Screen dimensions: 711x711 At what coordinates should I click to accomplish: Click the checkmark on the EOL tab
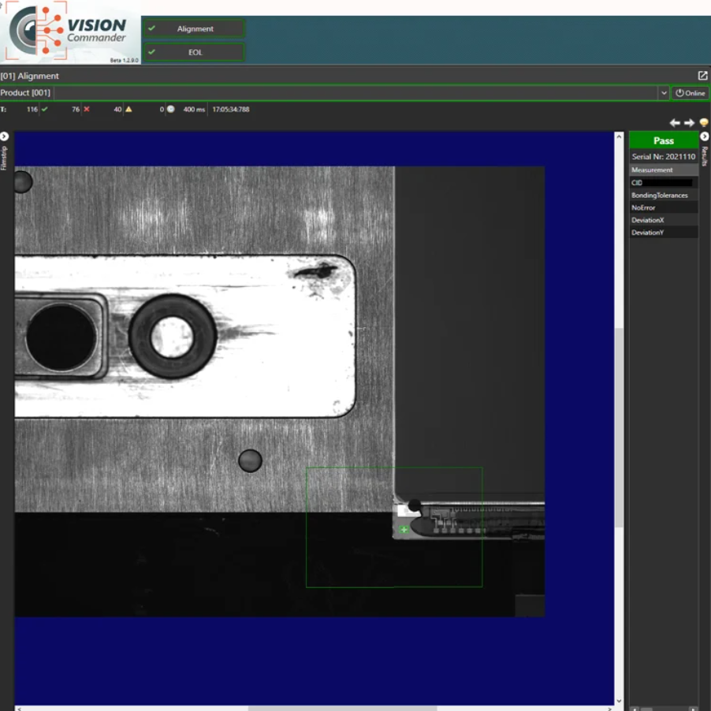(x=152, y=52)
